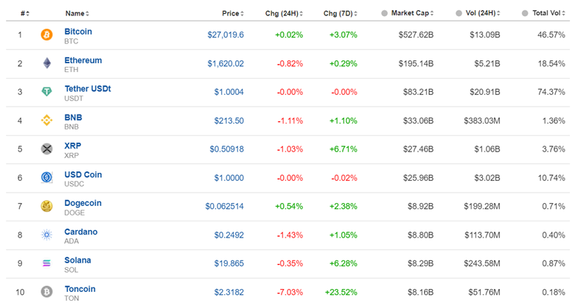Image resolution: width=575 pixels, height=303 pixels.
Task: Select Ethereum 24-hour change -0.82%
Action: 290,64
